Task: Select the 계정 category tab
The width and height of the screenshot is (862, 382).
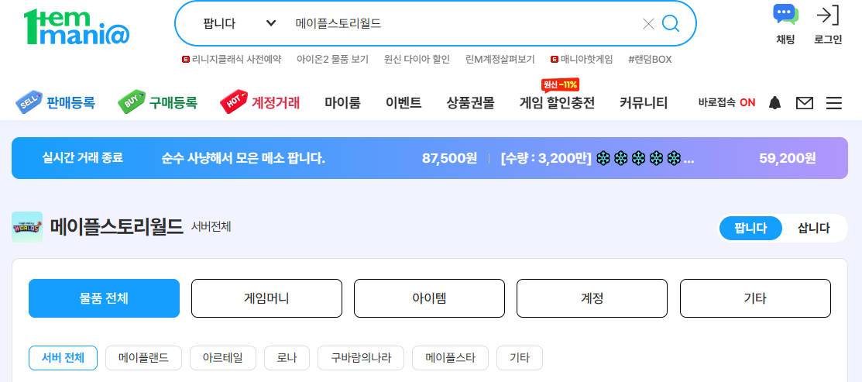Action: point(592,298)
